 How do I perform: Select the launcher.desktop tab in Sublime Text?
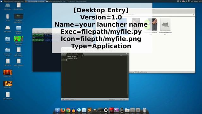point(74,54)
